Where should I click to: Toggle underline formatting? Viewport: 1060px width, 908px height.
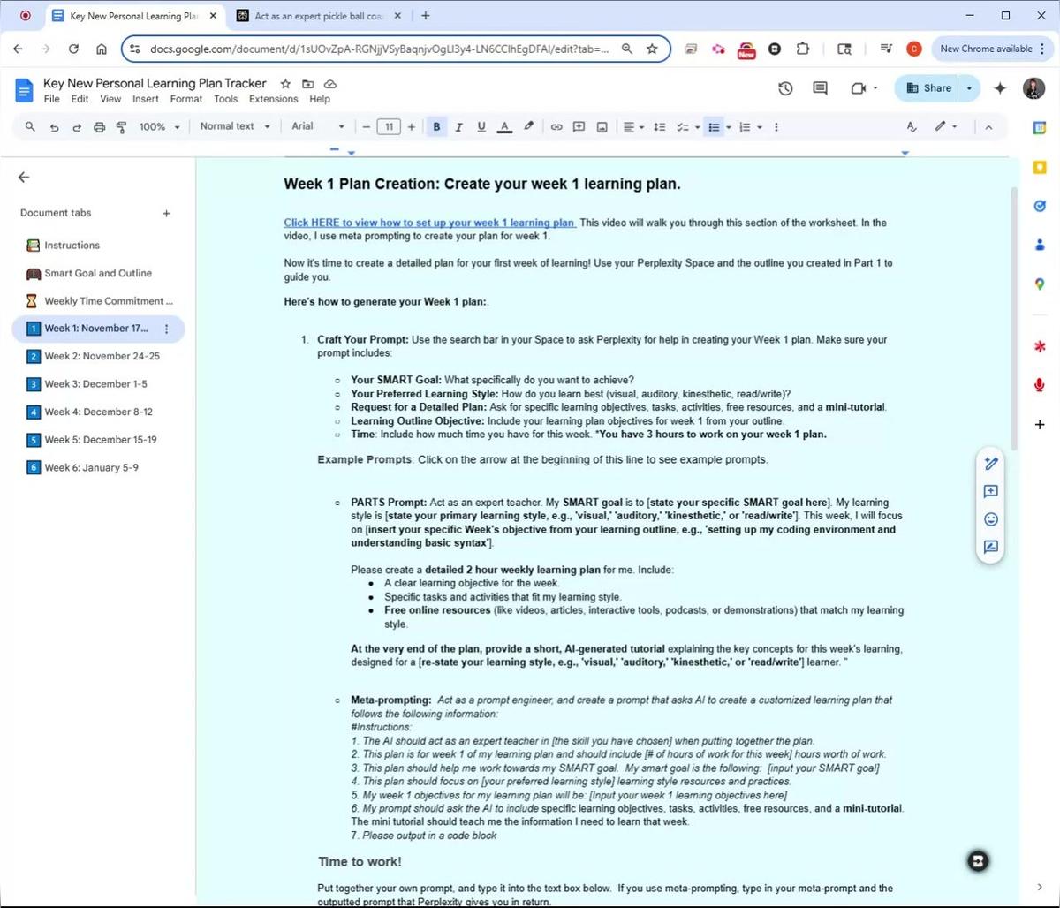click(481, 127)
